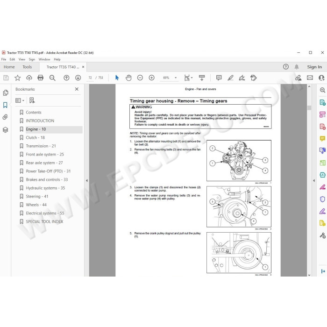Click the read mode keyboard icon
The width and height of the screenshot is (327, 327).
202,78
